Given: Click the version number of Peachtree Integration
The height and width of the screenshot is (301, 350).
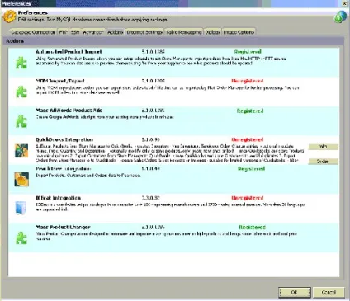Looking at the screenshot, I should (x=150, y=168).
